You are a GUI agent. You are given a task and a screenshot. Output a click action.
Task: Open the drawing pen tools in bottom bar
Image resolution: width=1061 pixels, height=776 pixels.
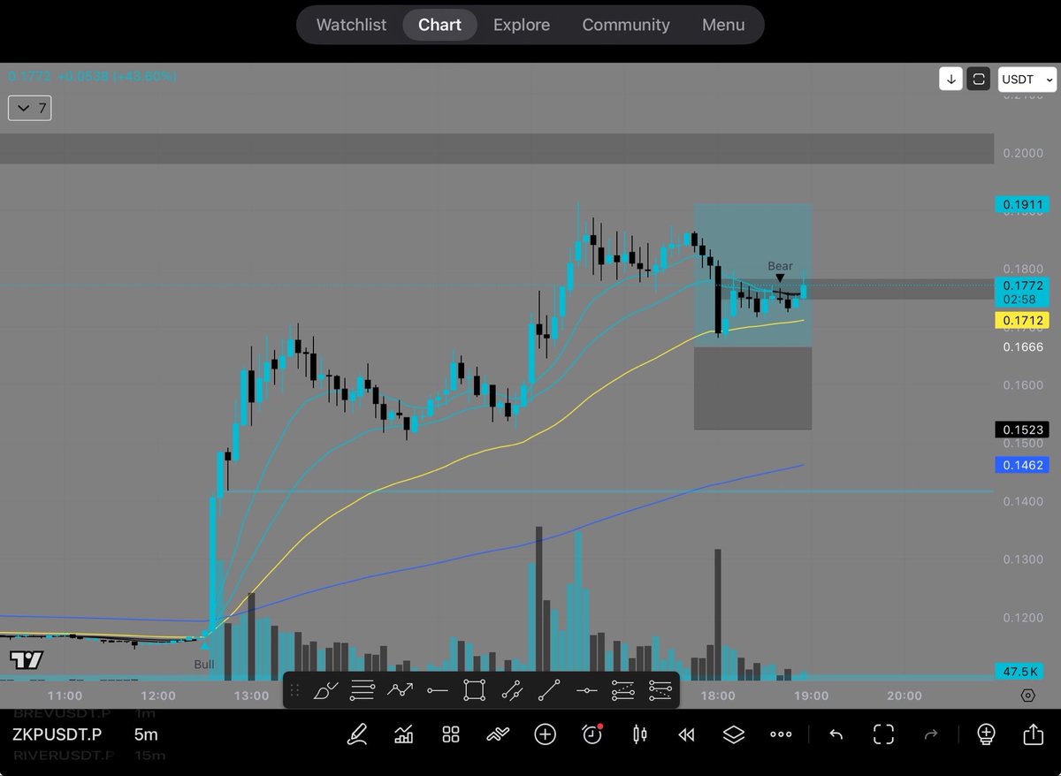pos(358,734)
